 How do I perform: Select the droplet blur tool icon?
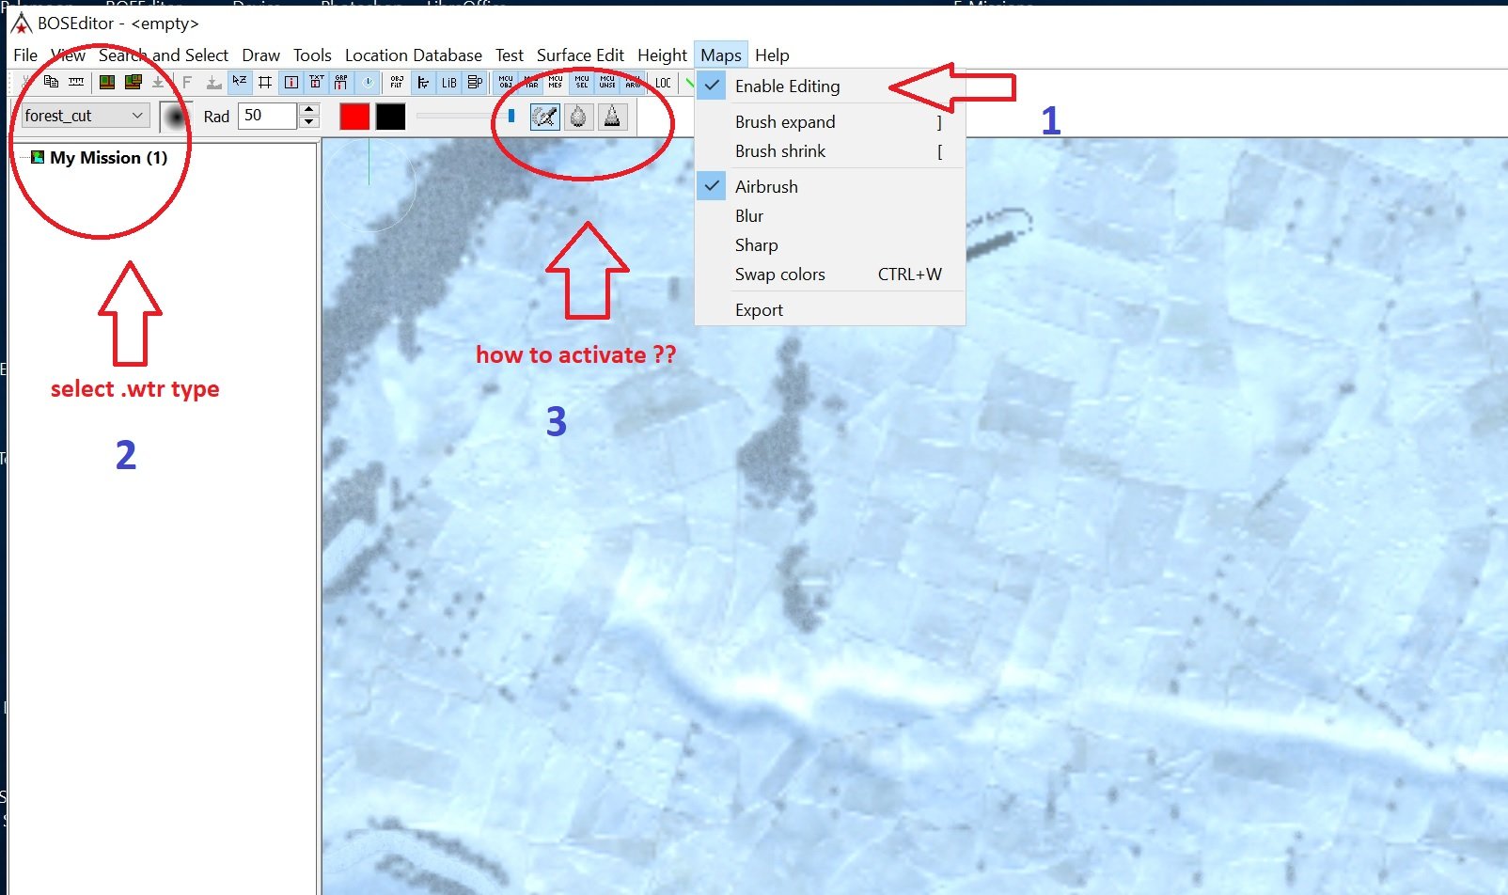[x=578, y=117]
